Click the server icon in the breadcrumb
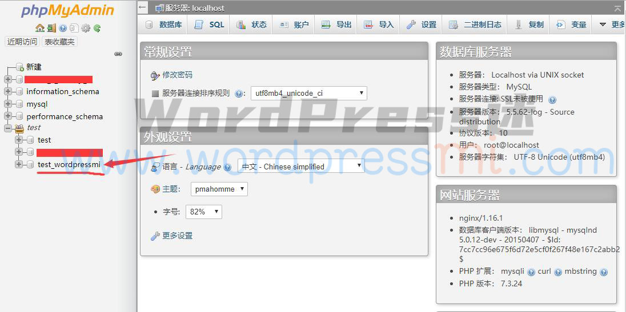Viewport: 626px width, 312px height. [160, 9]
